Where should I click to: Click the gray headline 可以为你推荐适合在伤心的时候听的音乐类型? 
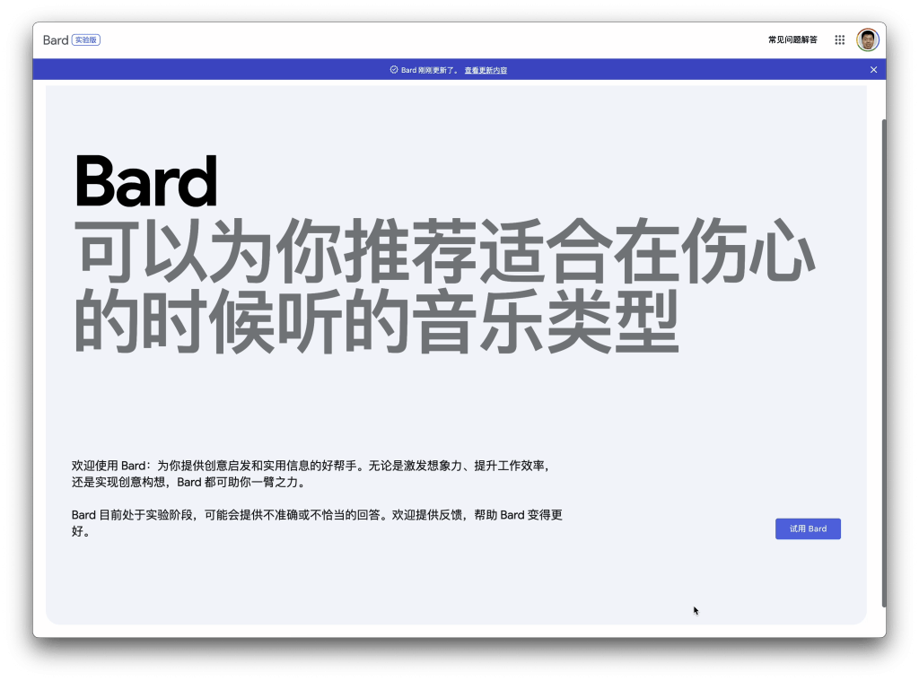pyautogui.click(x=443, y=286)
